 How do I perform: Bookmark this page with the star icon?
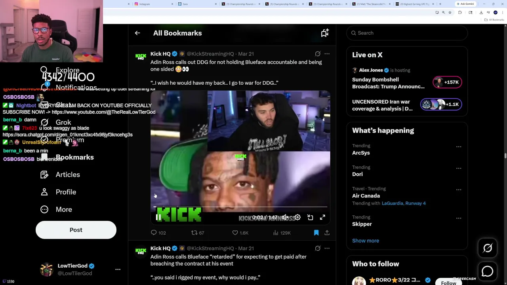coord(450,13)
